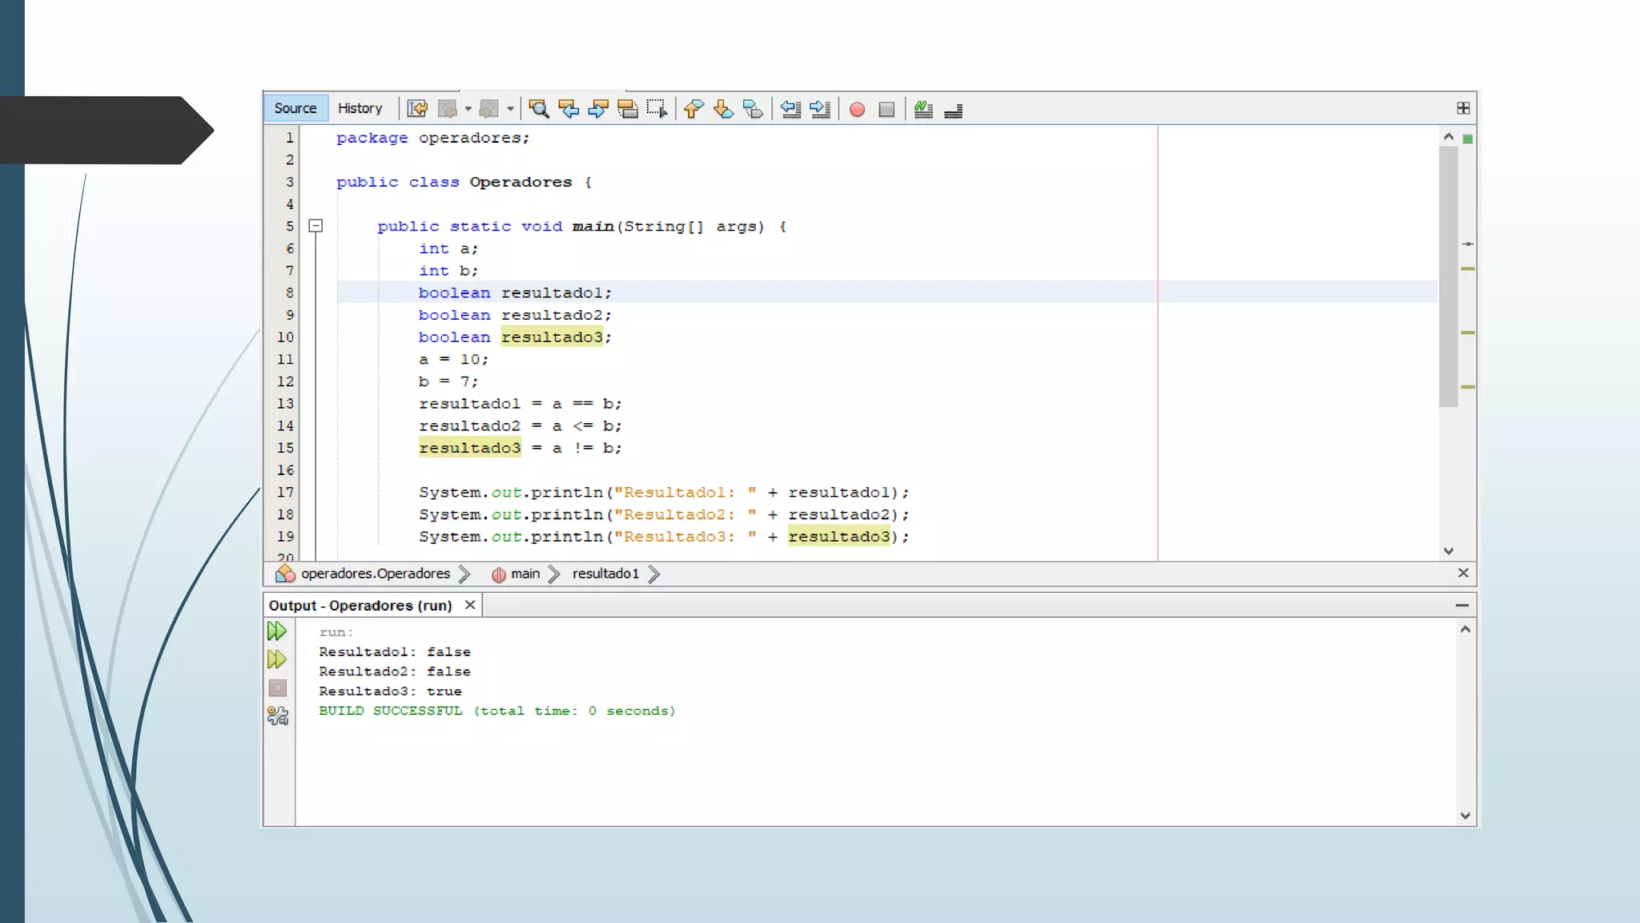This screenshot has width=1640, height=923.
Task: Click operadores.Operadores breadcrumb
Action: (x=375, y=574)
